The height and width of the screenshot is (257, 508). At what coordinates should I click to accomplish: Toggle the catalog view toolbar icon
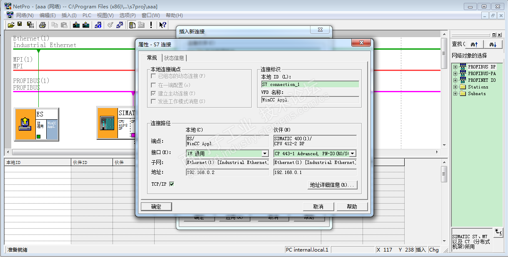coord(132,25)
